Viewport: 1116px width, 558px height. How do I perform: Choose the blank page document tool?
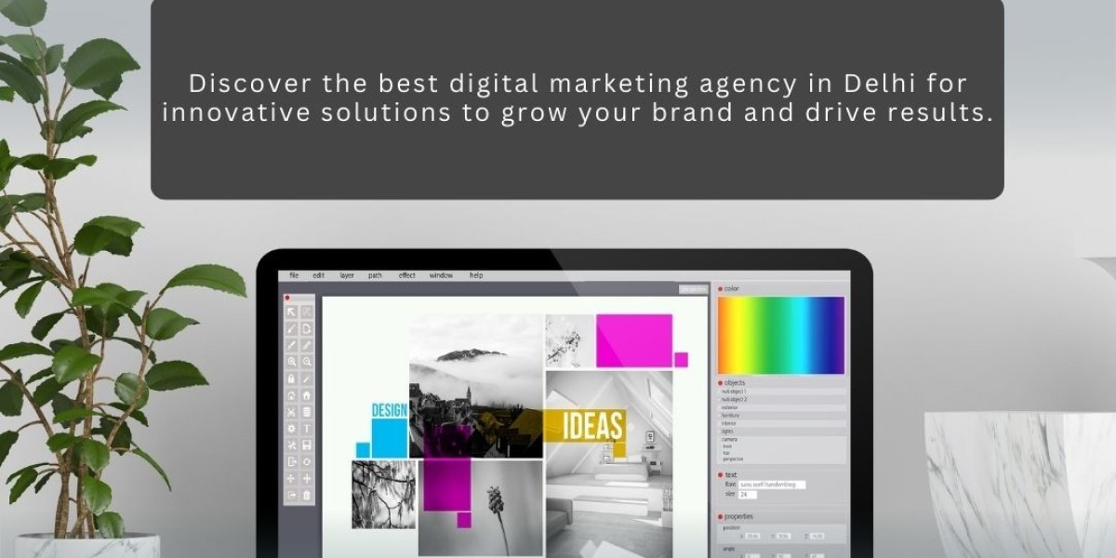[306, 327]
